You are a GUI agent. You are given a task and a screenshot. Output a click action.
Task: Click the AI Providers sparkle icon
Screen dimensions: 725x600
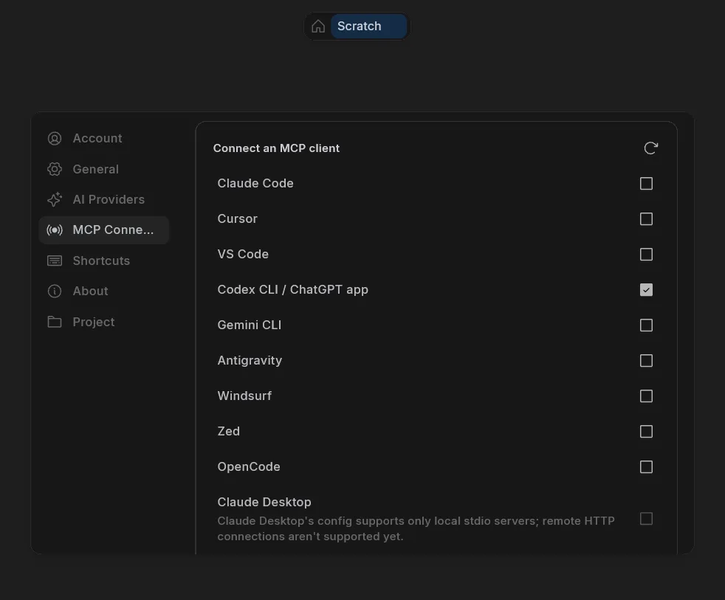coord(55,200)
